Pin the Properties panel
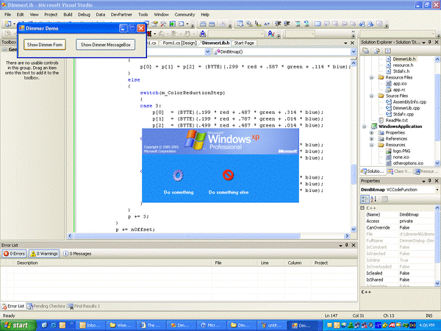This screenshot has width=441, height=331. (x=430, y=181)
